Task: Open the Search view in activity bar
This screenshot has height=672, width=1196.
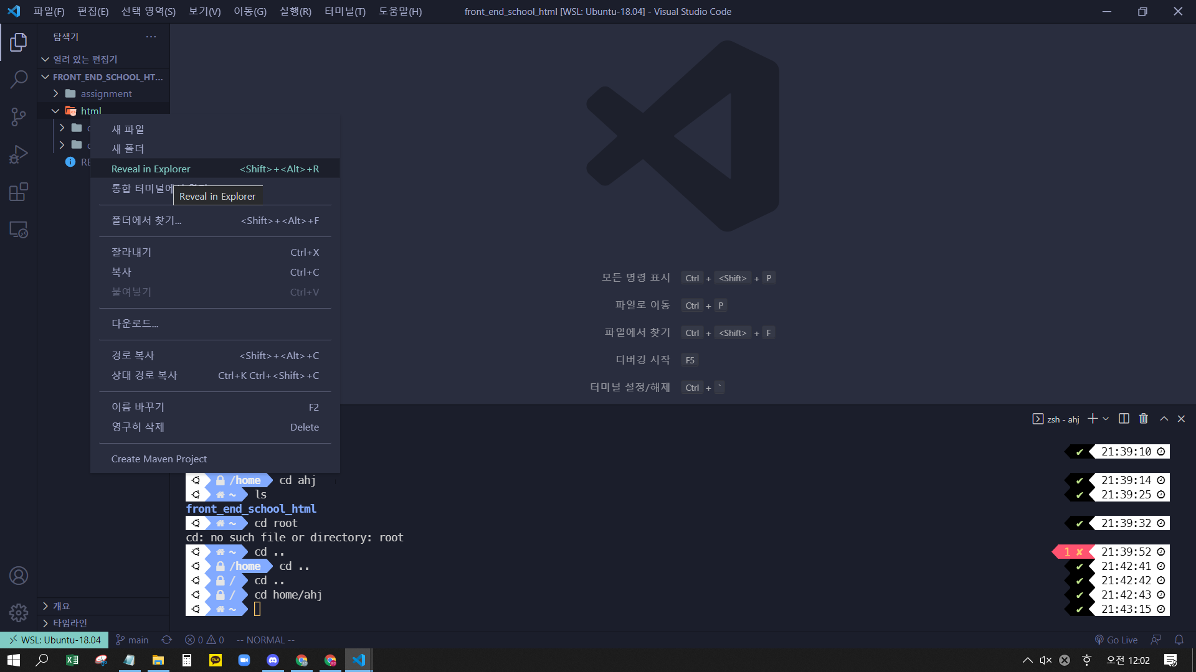Action: coord(19,79)
